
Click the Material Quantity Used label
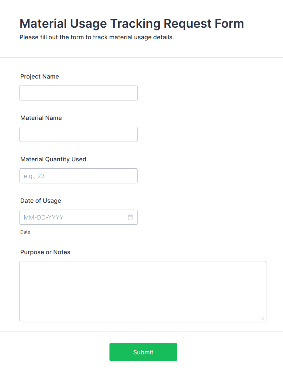tap(53, 159)
